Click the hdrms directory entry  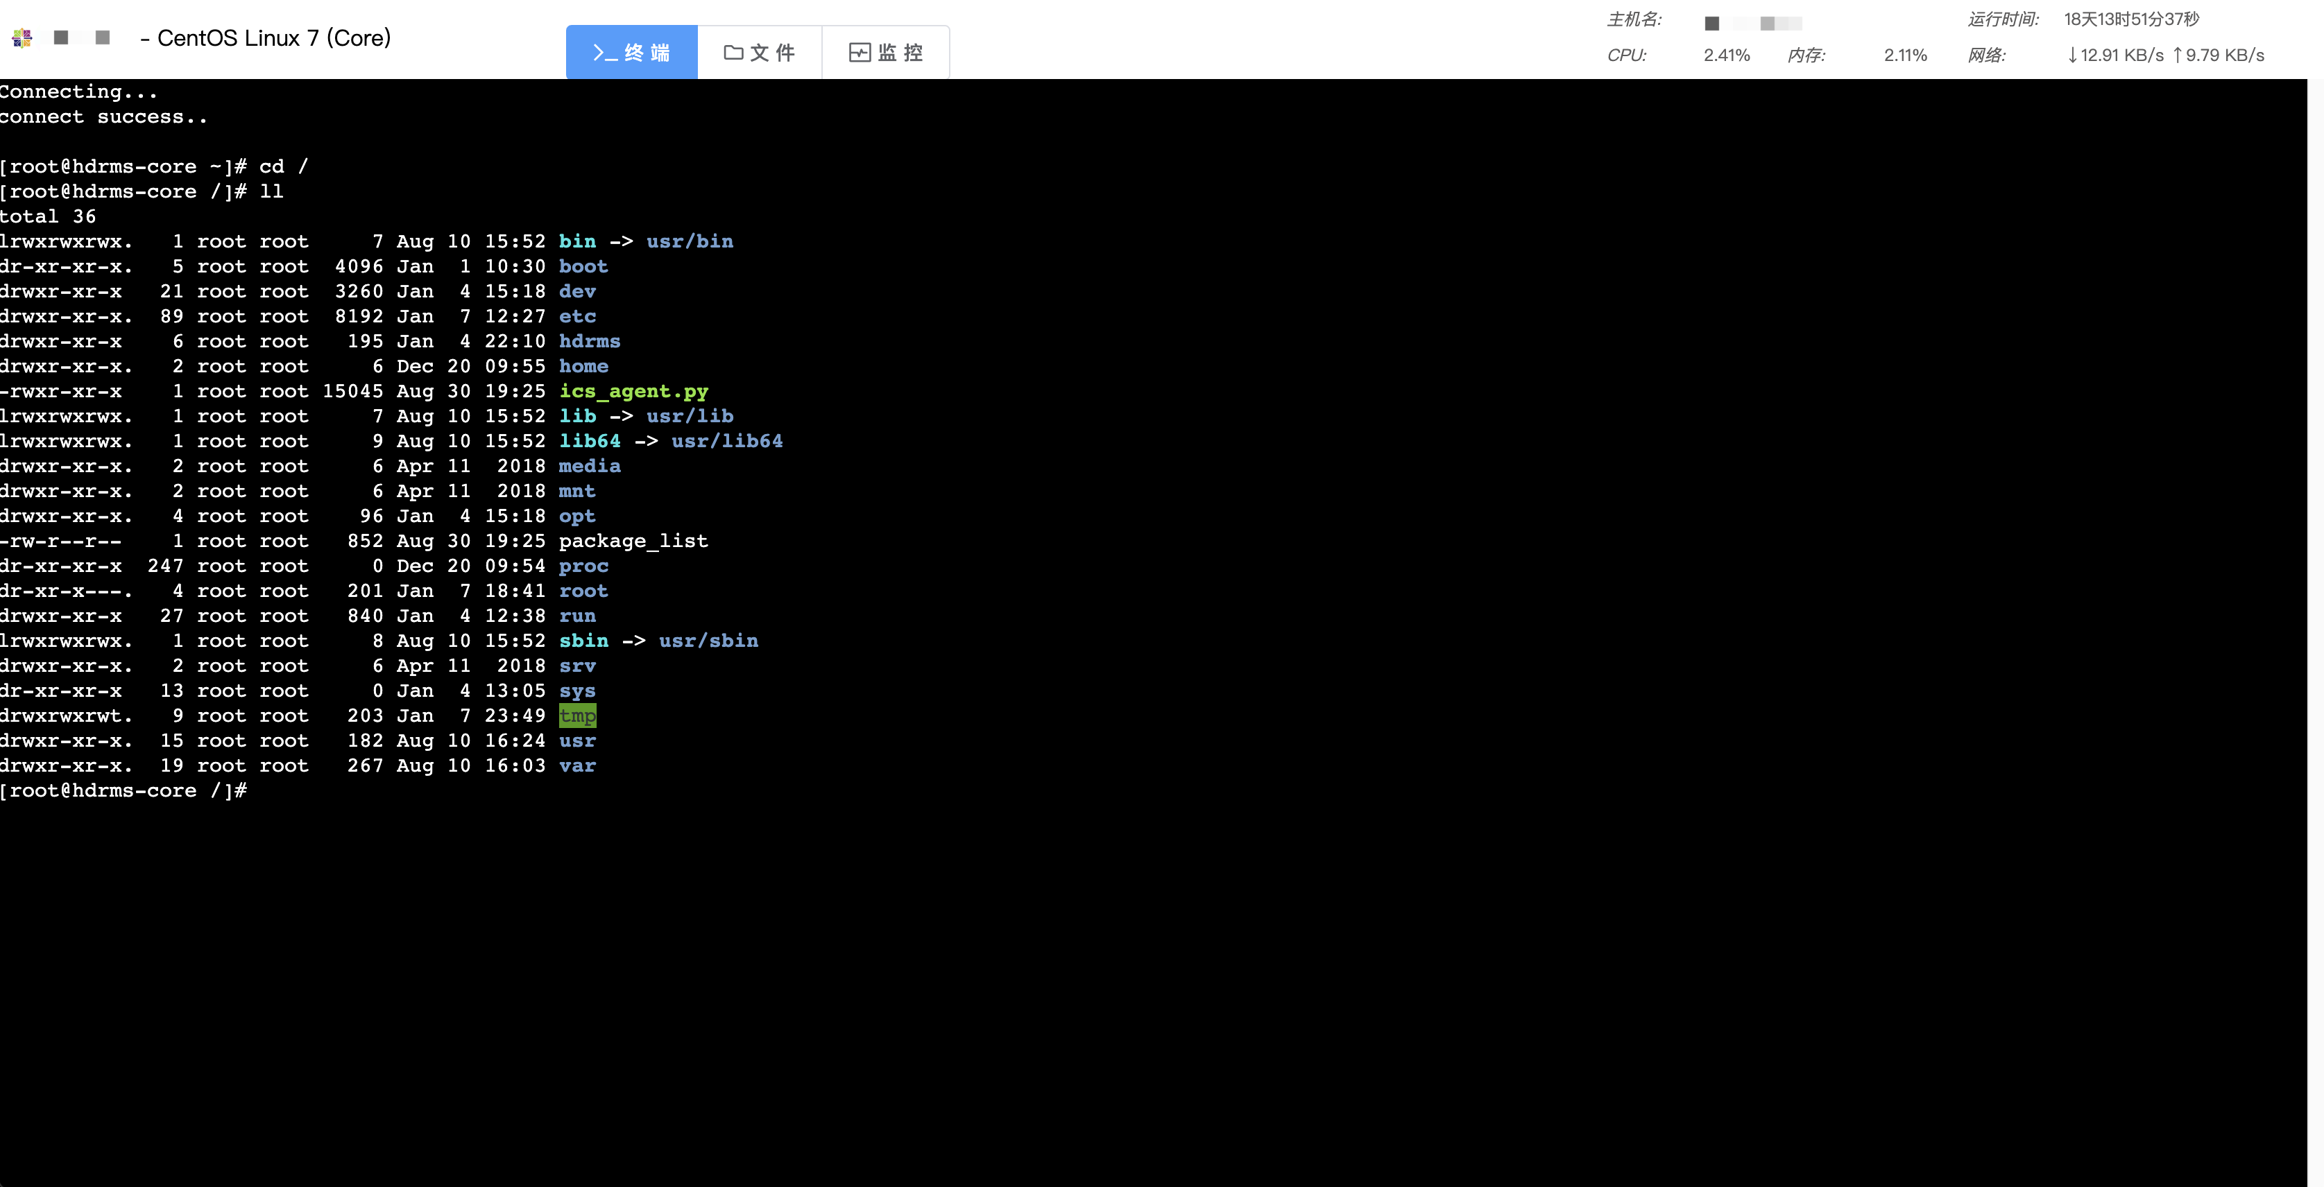(x=589, y=342)
